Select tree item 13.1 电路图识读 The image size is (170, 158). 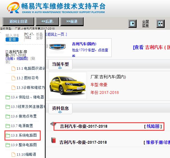31,69
